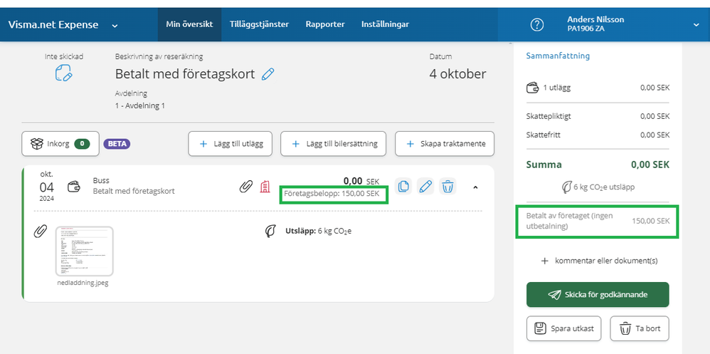Copy the Buss expense entry
Viewport: 710px width, 354px height.
(x=403, y=187)
